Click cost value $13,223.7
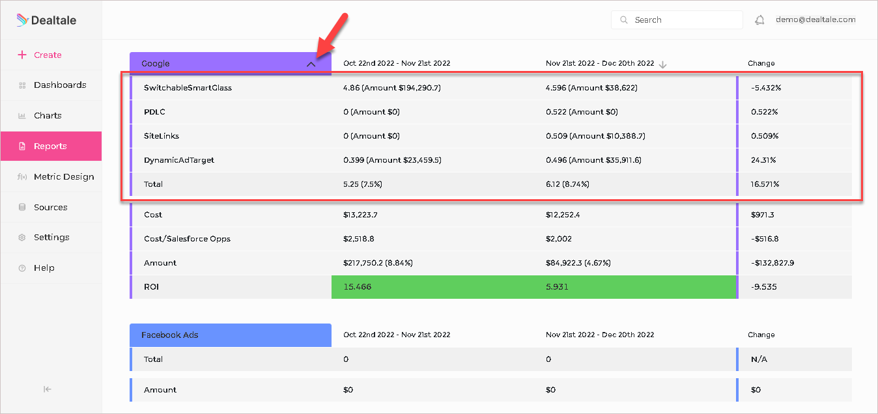The image size is (878, 414). 360,215
